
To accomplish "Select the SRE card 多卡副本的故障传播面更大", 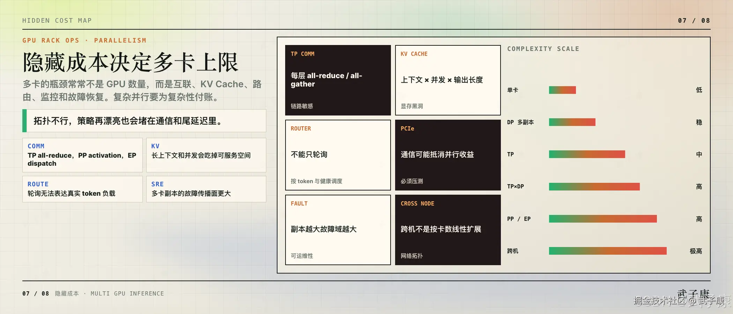I will (x=206, y=189).
